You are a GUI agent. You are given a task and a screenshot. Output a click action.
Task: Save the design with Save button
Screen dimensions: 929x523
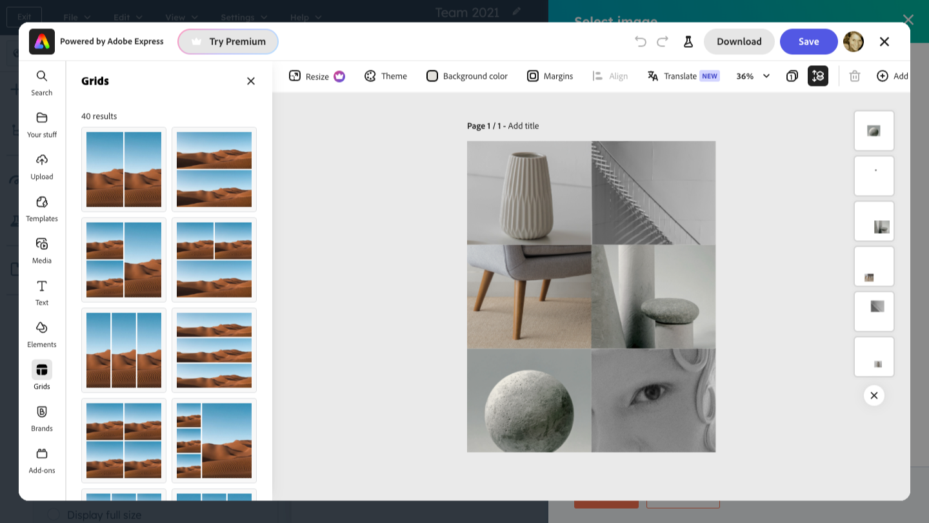pyautogui.click(x=808, y=41)
